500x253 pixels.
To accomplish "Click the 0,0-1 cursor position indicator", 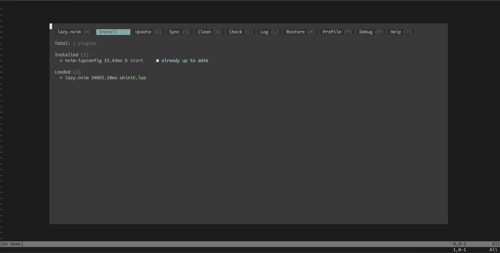I will [460, 244].
